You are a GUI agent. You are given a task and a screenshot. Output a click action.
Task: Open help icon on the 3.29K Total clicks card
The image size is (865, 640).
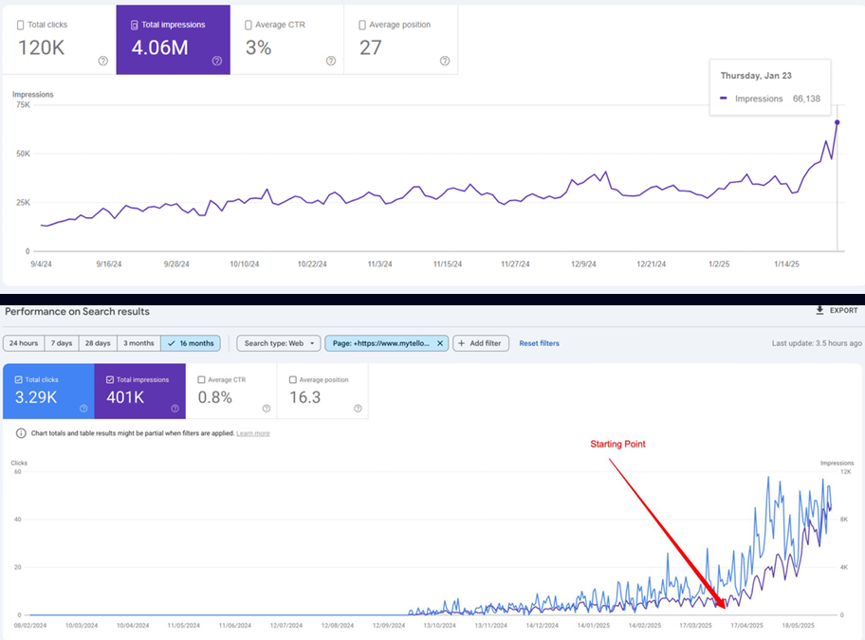point(83,409)
